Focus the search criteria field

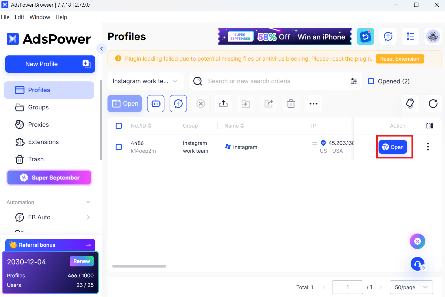pos(276,81)
